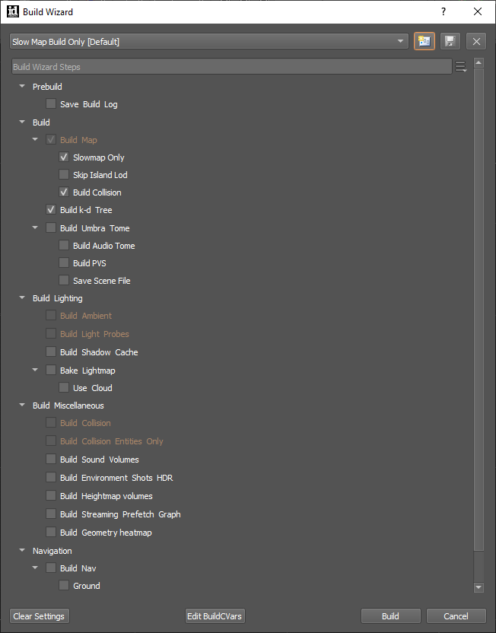The width and height of the screenshot is (496, 633).
Task: Start the build with Build button
Action: click(x=391, y=616)
